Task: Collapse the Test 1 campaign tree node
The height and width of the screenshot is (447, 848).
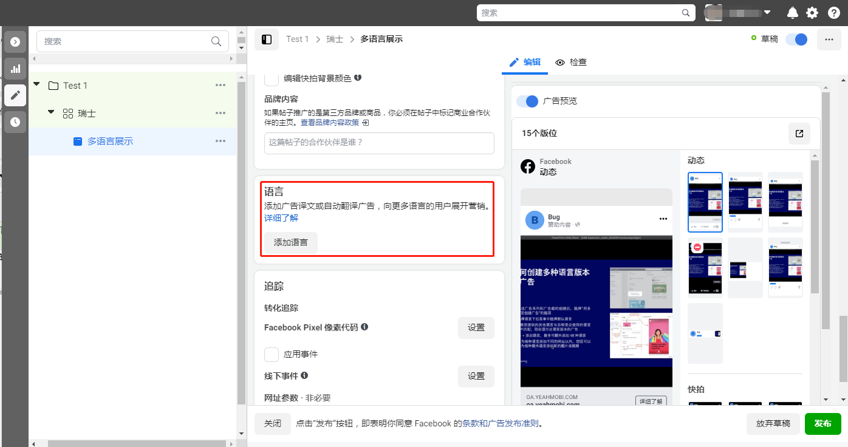Action: 37,85
